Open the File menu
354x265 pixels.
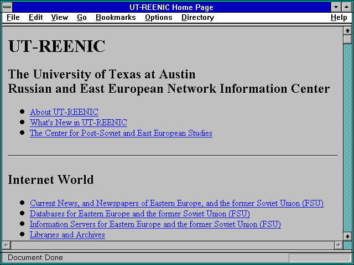(13, 17)
